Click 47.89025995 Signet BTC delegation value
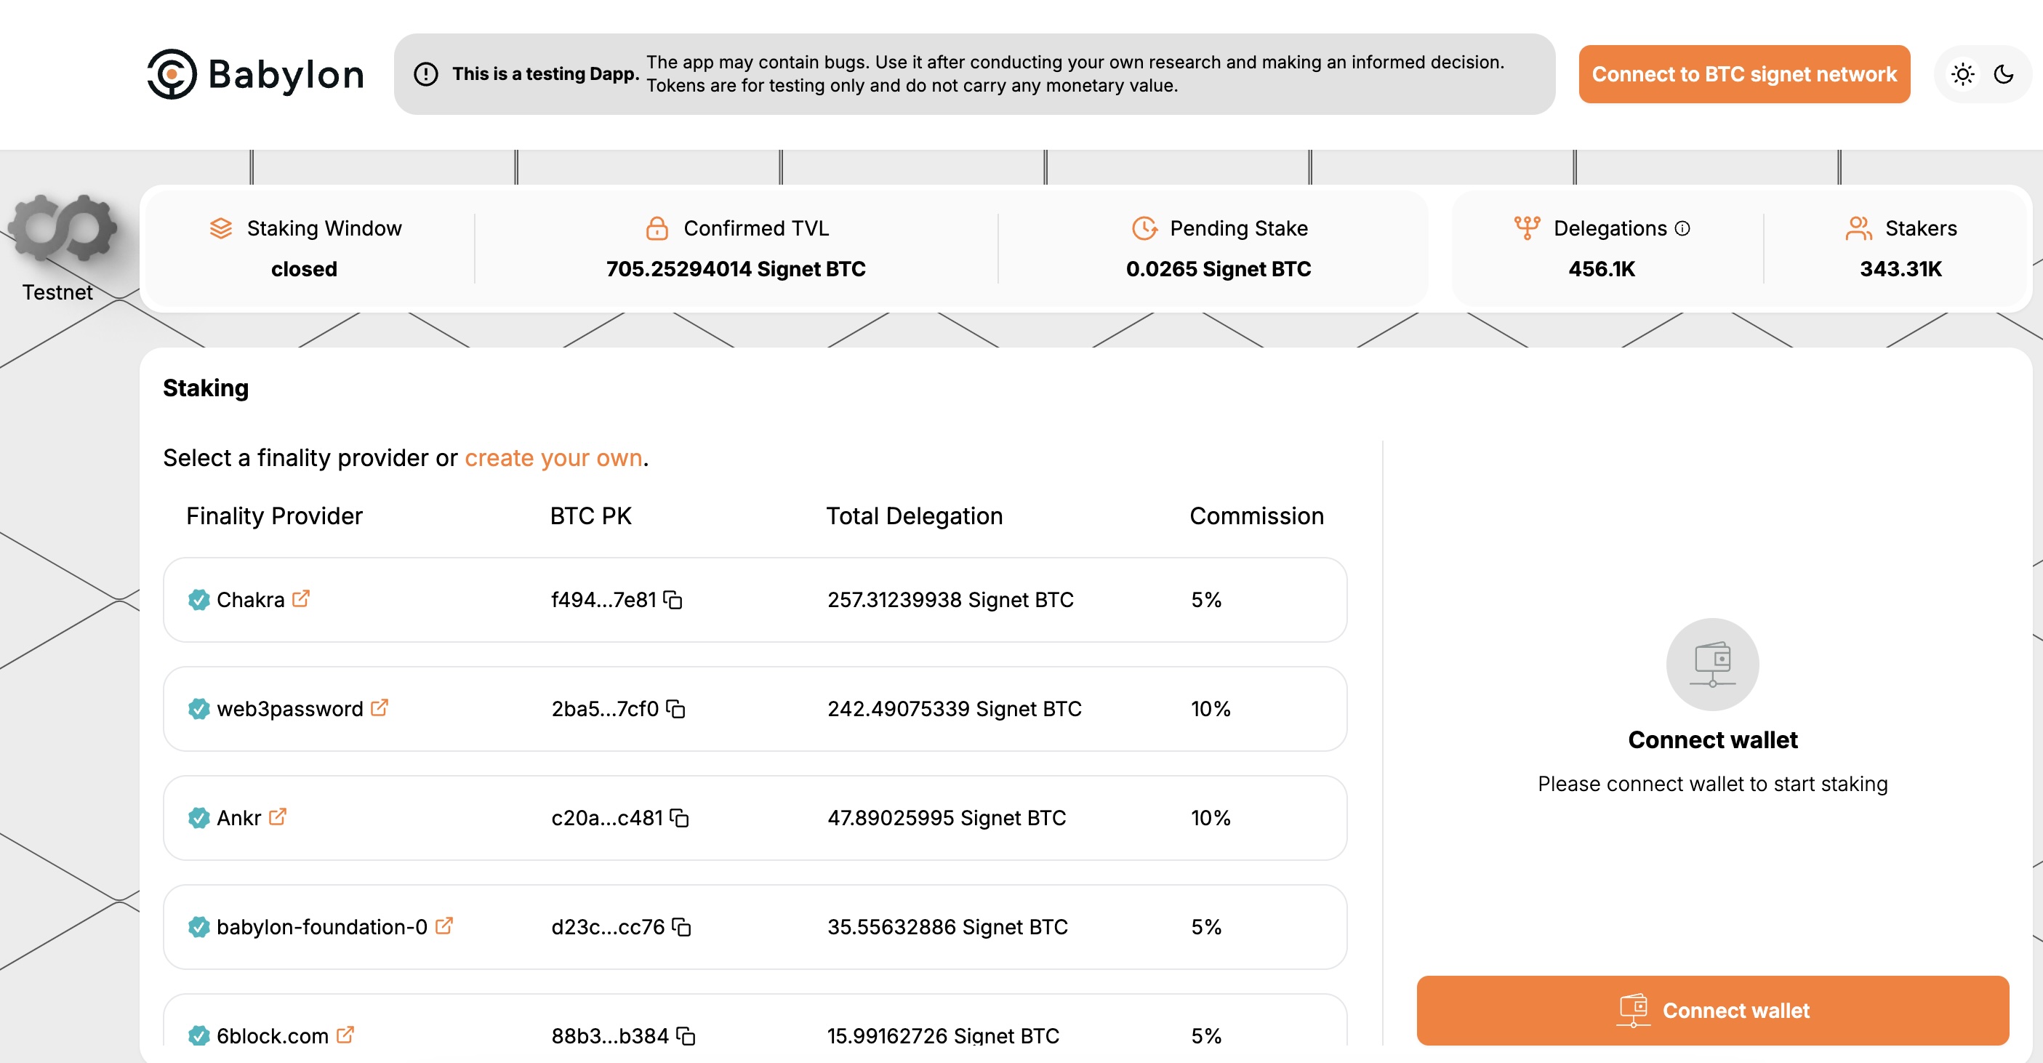The image size is (2043, 1063). [946, 818]
